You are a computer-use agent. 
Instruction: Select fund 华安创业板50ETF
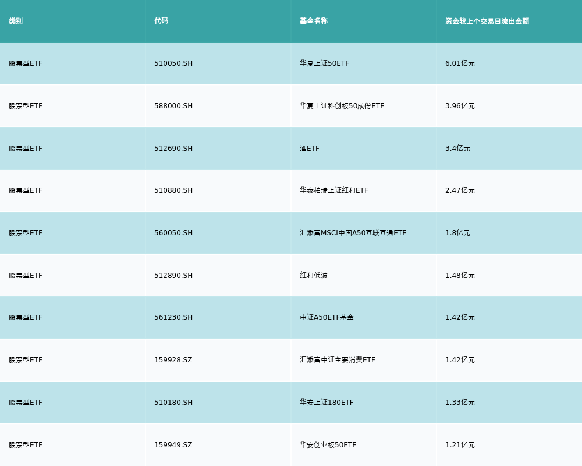tap(328, 445)
